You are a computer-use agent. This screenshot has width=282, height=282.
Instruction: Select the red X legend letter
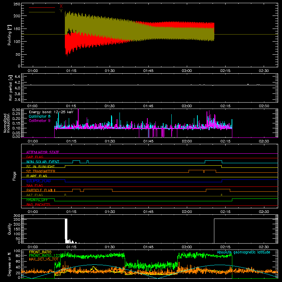(x=61, y=6)
